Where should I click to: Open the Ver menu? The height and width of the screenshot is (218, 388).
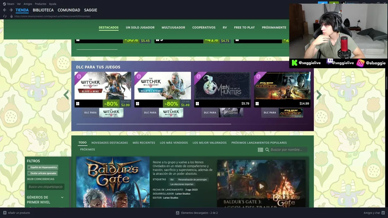(19, 4)
